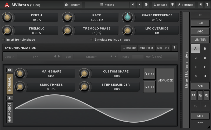Image resolution: width=211 pixels, height=130 pixels.
Task: Copy settings with the copy icon
Action: pyautogui.click(x=200, y=95)
